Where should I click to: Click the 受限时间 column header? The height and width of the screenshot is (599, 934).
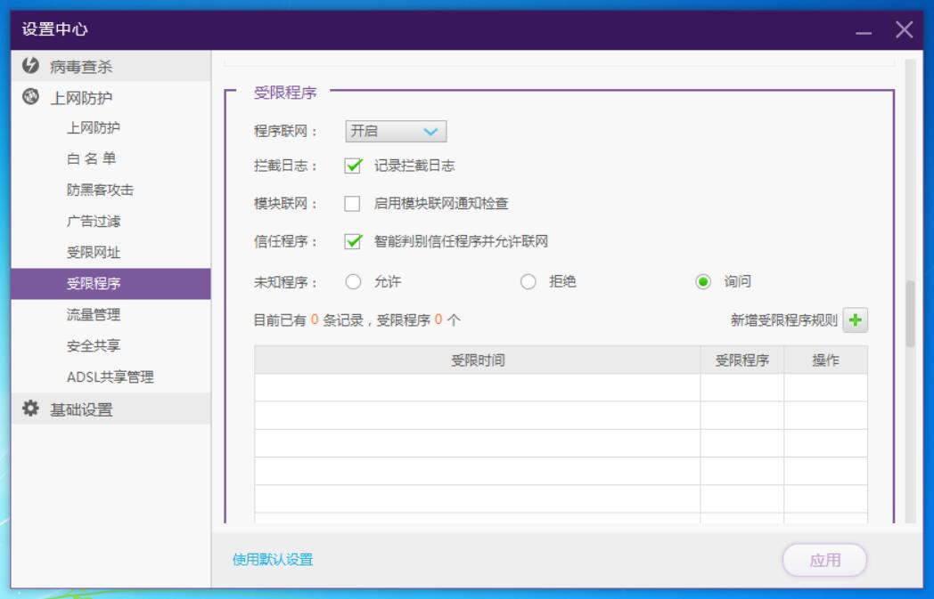pos(478,360)
